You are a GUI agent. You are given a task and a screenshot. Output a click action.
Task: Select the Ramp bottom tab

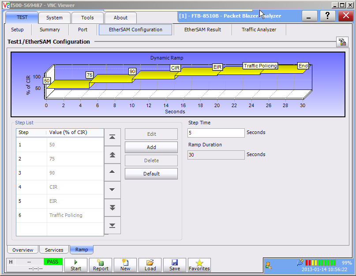(82, 250)
